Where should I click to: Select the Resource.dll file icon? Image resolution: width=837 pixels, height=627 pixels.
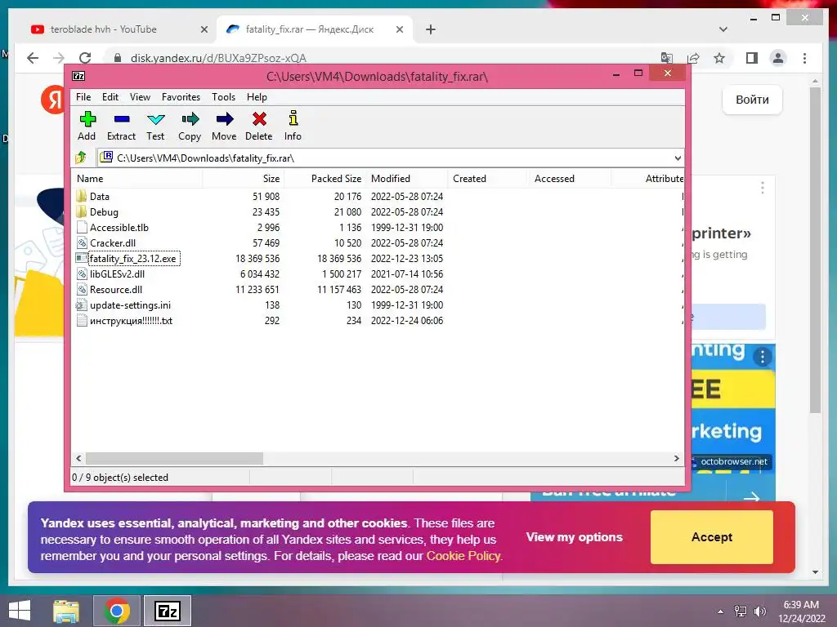[81, 290]
